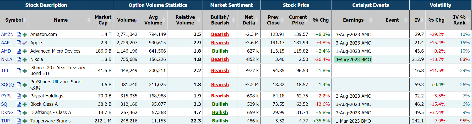This screenshot has height=124, width=472.
Task: Add AMZN using the green plus icon
Action: point(25,34)
